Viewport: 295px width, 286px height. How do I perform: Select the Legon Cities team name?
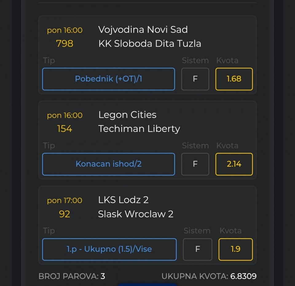click(127, 115)
